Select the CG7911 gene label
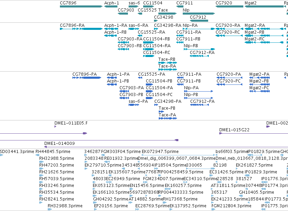 (184, 3)
